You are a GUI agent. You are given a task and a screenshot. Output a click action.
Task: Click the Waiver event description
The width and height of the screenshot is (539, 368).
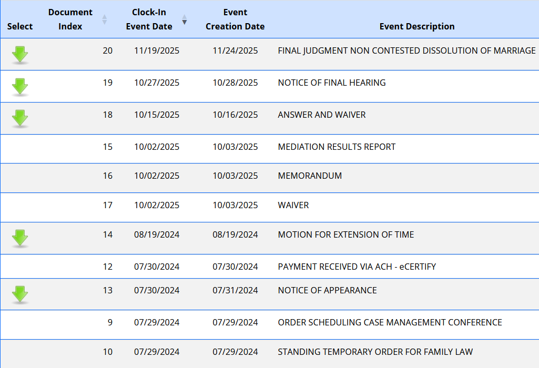point(293,206)
